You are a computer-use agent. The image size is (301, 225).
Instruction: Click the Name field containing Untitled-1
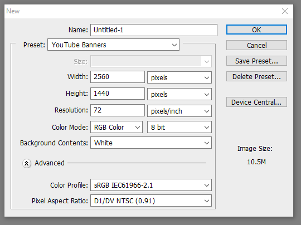click(154, 30)
